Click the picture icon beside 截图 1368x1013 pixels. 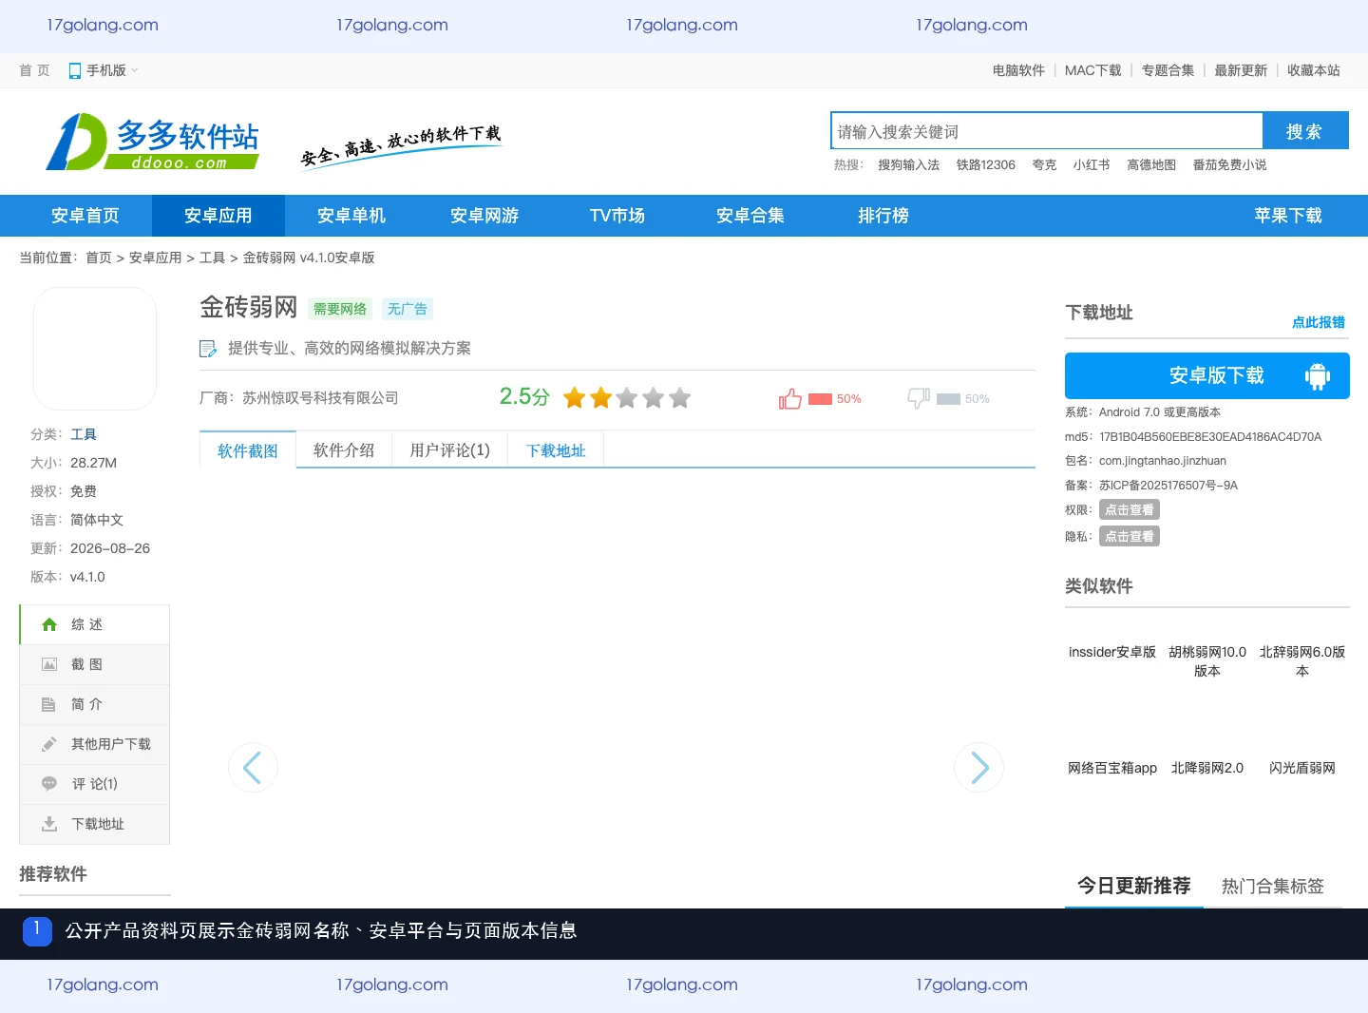[x=49, y=664]
